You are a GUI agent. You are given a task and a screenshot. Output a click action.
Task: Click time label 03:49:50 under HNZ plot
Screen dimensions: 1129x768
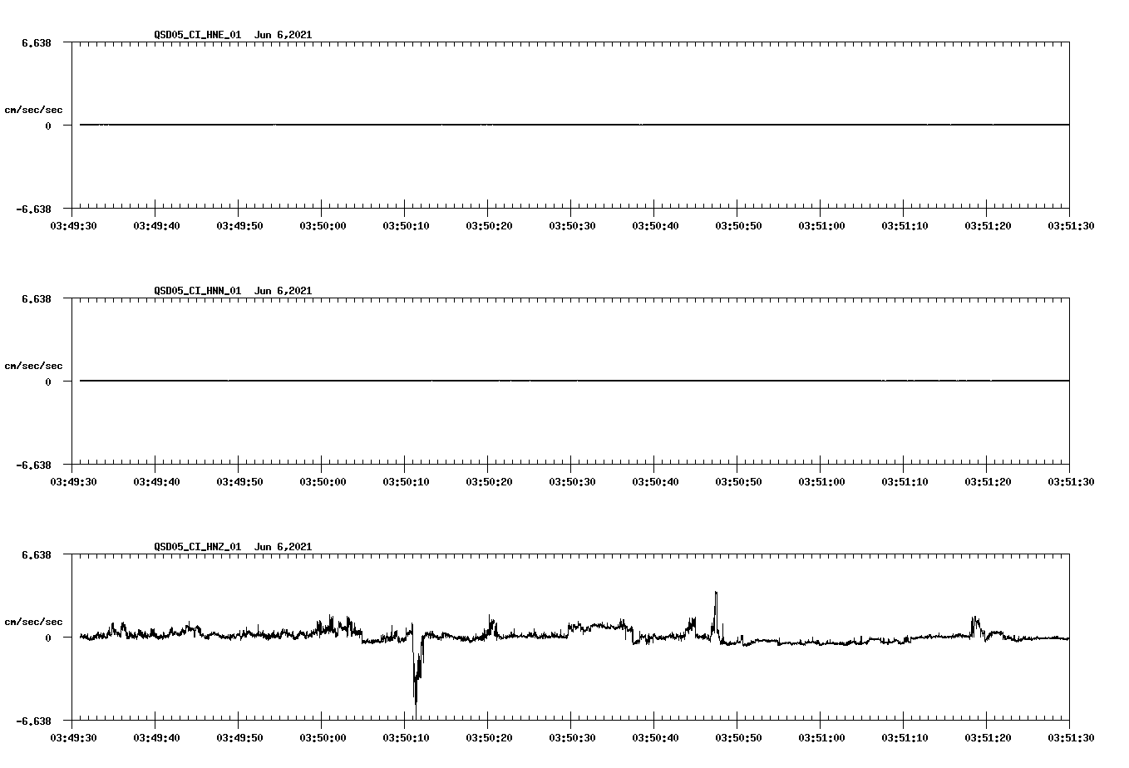pyautogui.click(x=239, y=738)
